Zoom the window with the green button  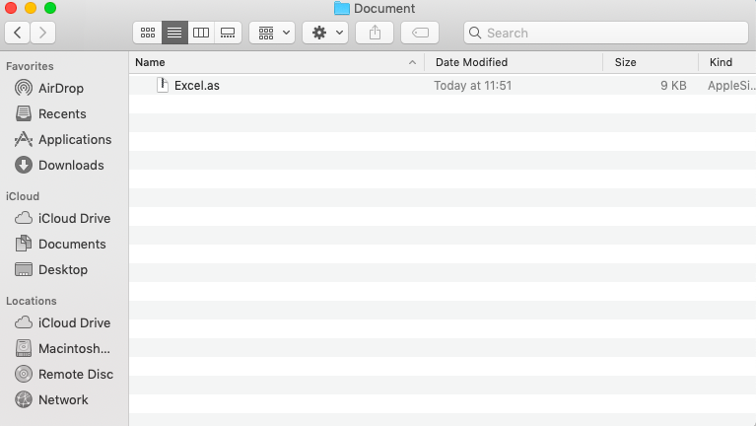[50, 8]
